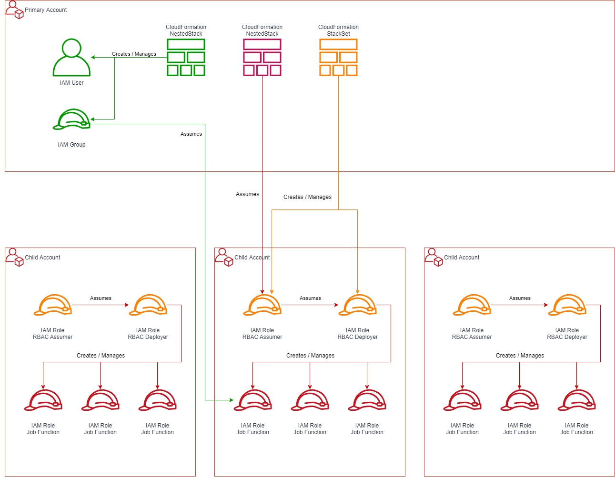Click third 'IAM Role Job Function' label, right Child Account
This screenshot has height=477, width=615.
click(x=576, y=429)
